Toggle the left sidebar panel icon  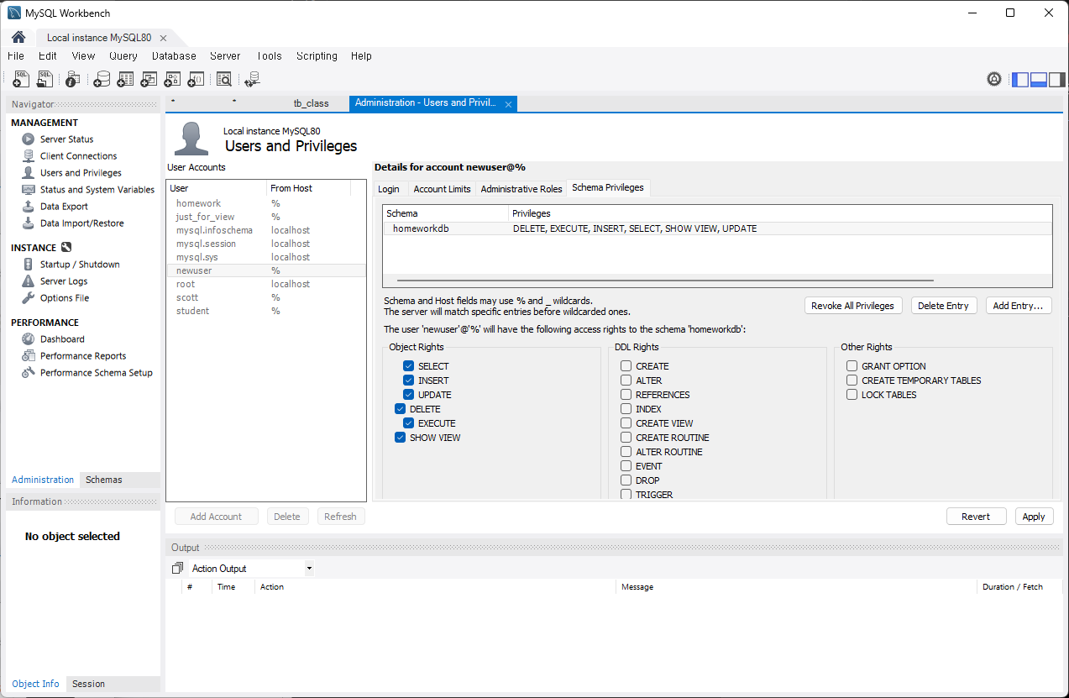click(x=1020, y=80)
